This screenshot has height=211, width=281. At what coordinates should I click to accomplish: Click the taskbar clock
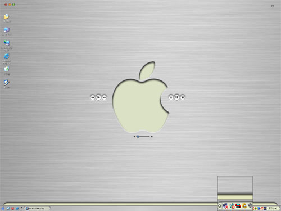point(273,208)
